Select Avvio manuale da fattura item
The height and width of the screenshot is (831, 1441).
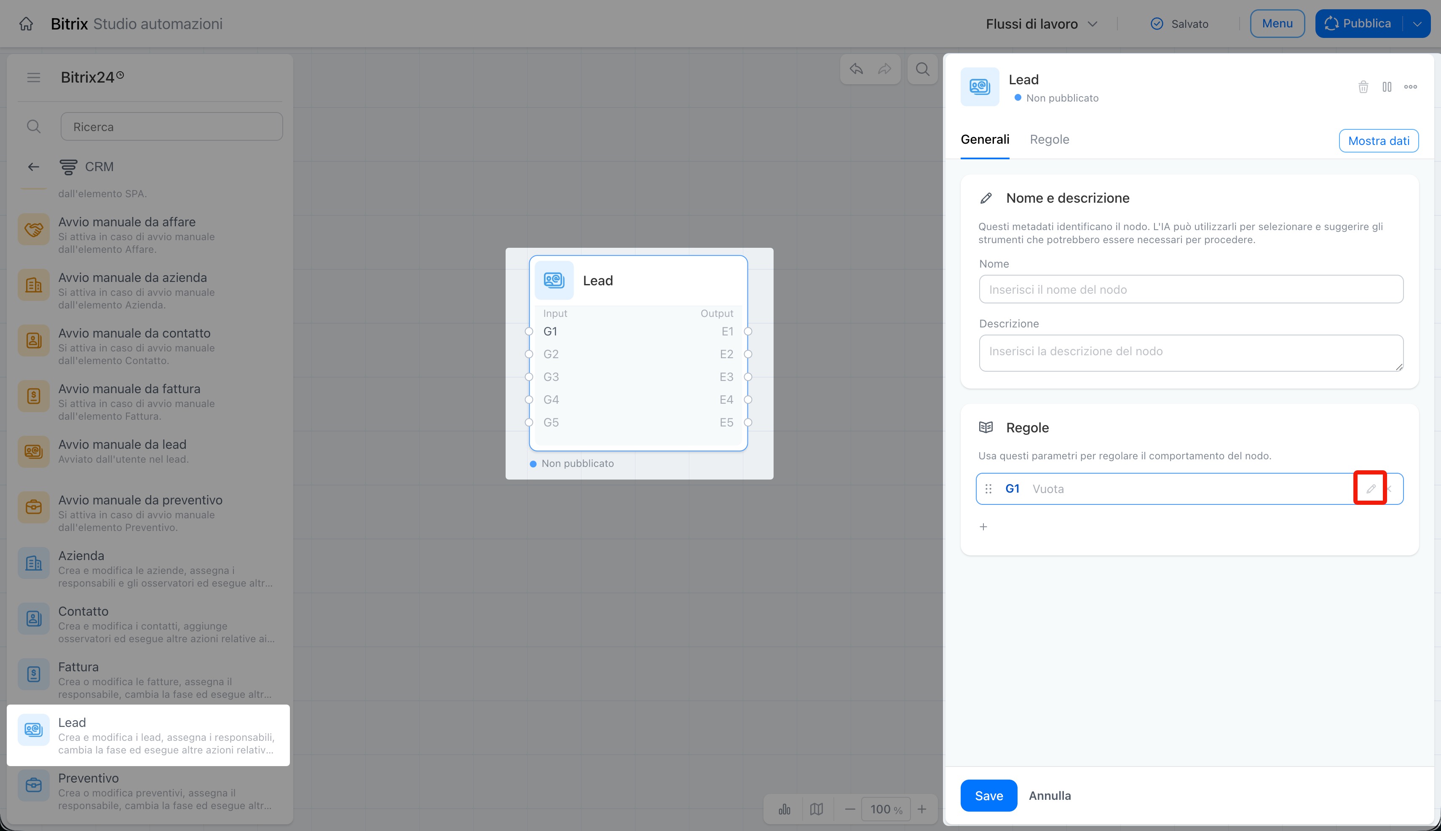pos(148,402)
